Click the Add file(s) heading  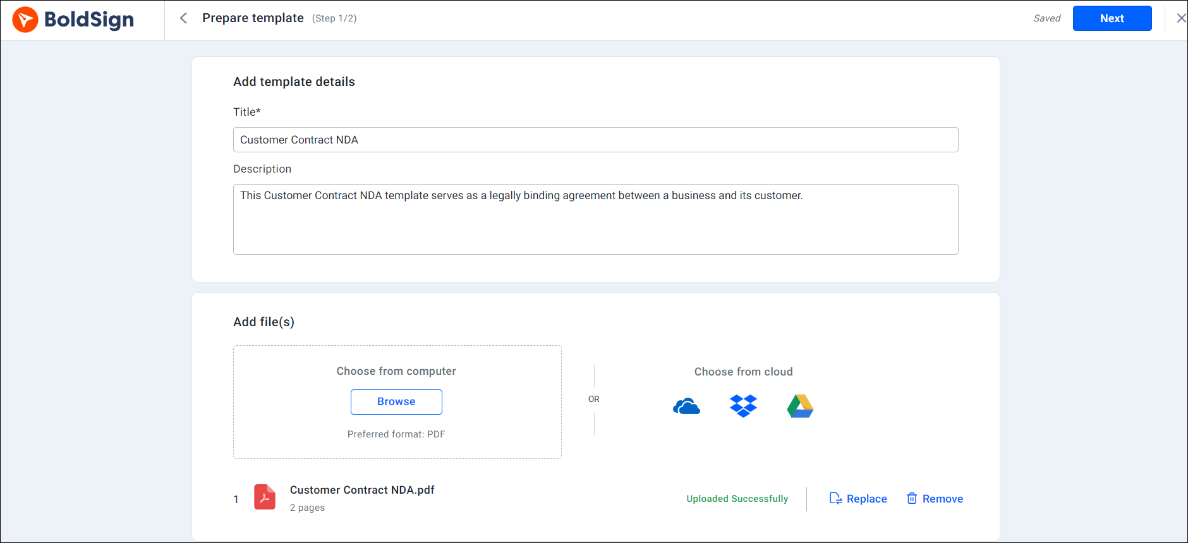(x=264, y=322)
